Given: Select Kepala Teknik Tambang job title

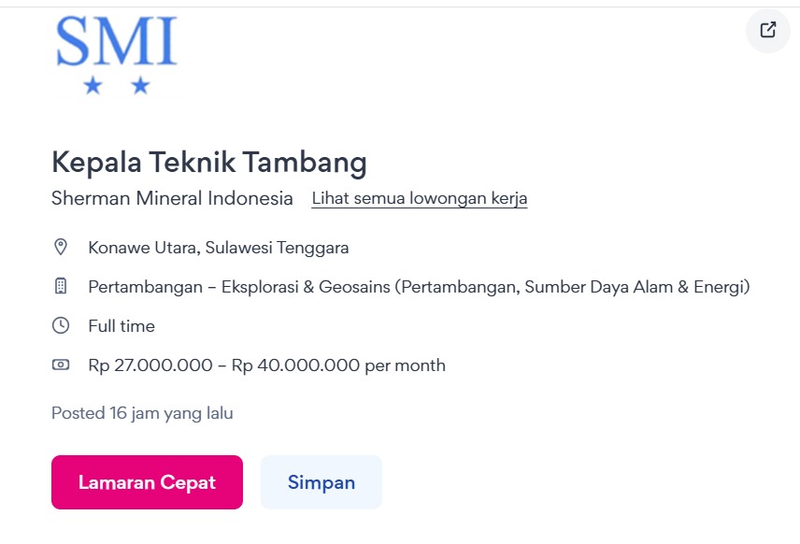Looking at the screenshot, I should [209, 163].
